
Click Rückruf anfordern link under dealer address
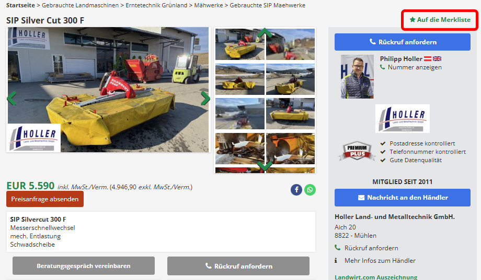[371, 248]
